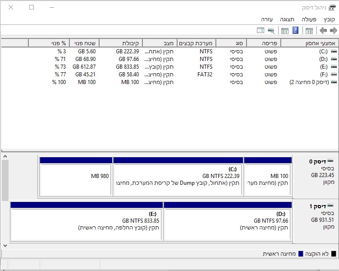Click the settings list toolbar icon
Image resolution: width=339 pixels, height=271 pixels.
click(261, 31)
